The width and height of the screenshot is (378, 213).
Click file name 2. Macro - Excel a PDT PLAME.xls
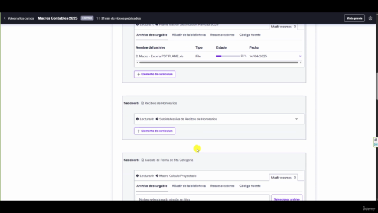pos(159,56)
